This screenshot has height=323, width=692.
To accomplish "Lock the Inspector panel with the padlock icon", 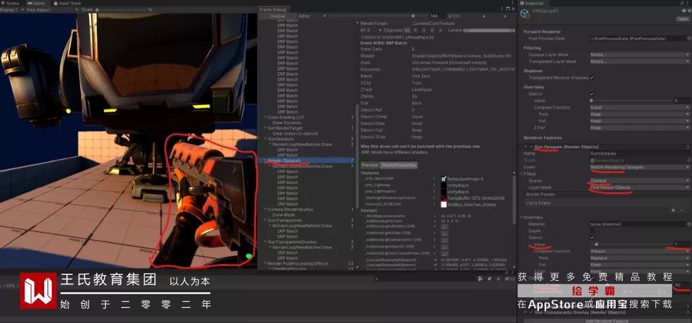I will pyautogui.click(x=682, y=3).
